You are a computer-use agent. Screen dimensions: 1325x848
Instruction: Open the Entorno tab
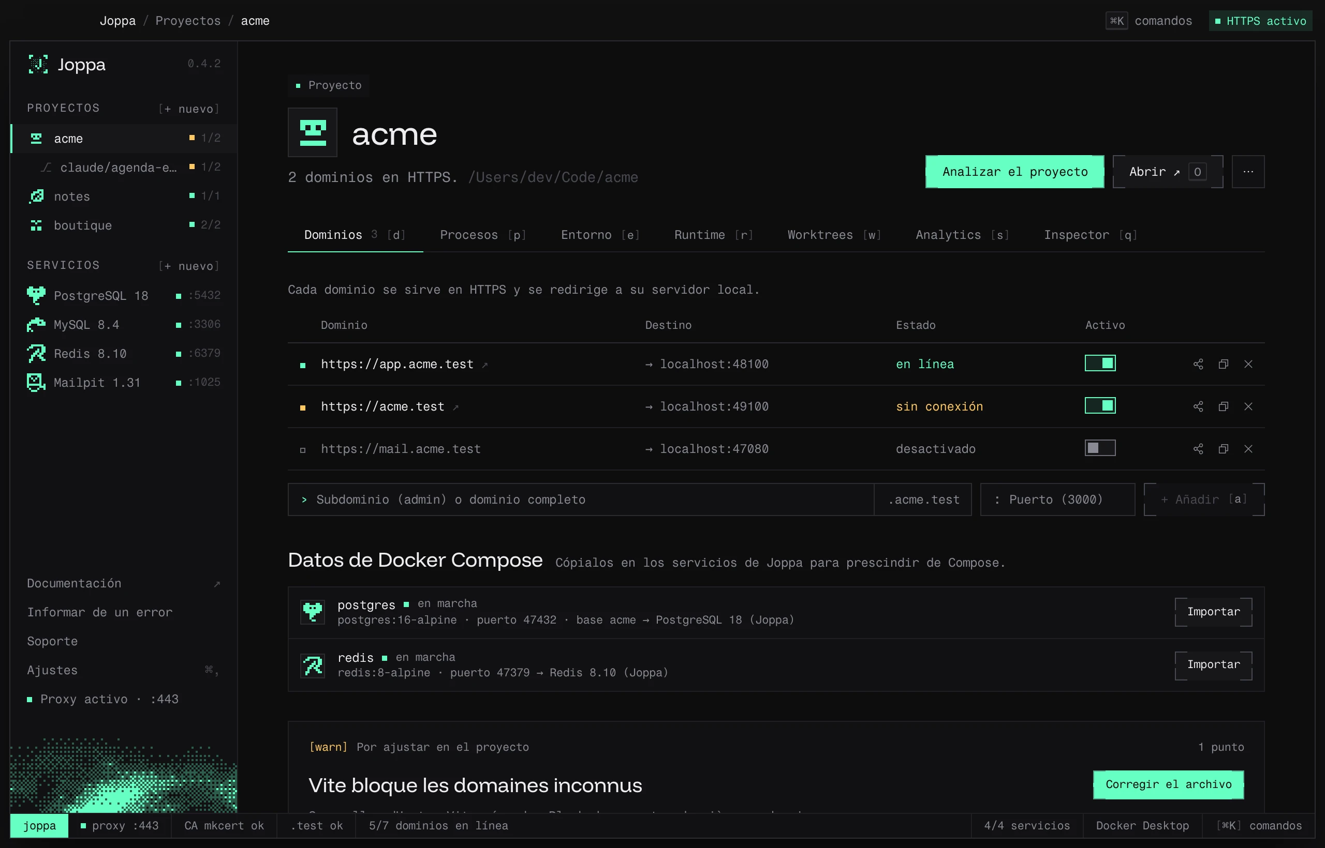(600, 235)
